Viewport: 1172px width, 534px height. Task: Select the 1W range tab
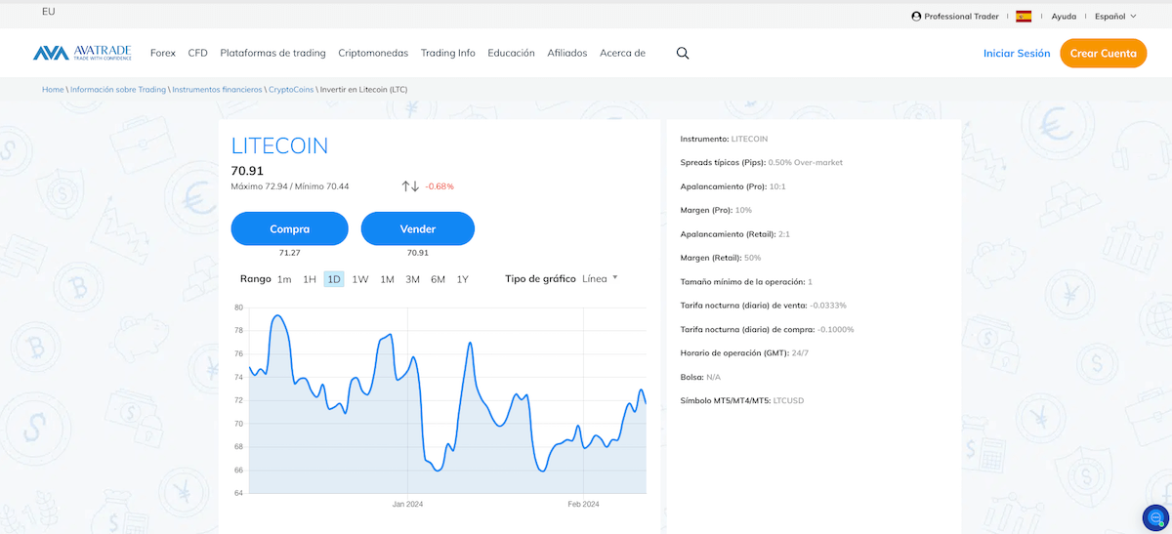[360, 279]
